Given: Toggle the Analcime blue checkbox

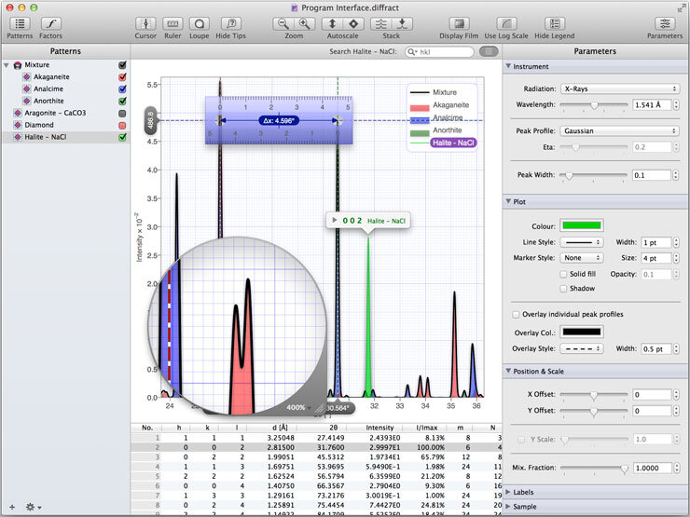Looking at the screenshot, I should [122, 88].
